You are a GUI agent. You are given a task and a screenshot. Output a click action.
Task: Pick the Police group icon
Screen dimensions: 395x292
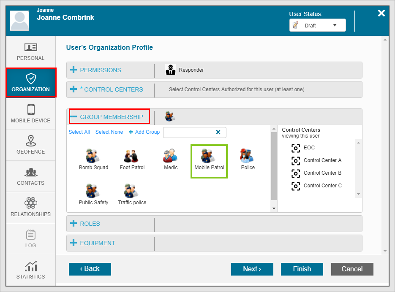[x=248, y=157]
